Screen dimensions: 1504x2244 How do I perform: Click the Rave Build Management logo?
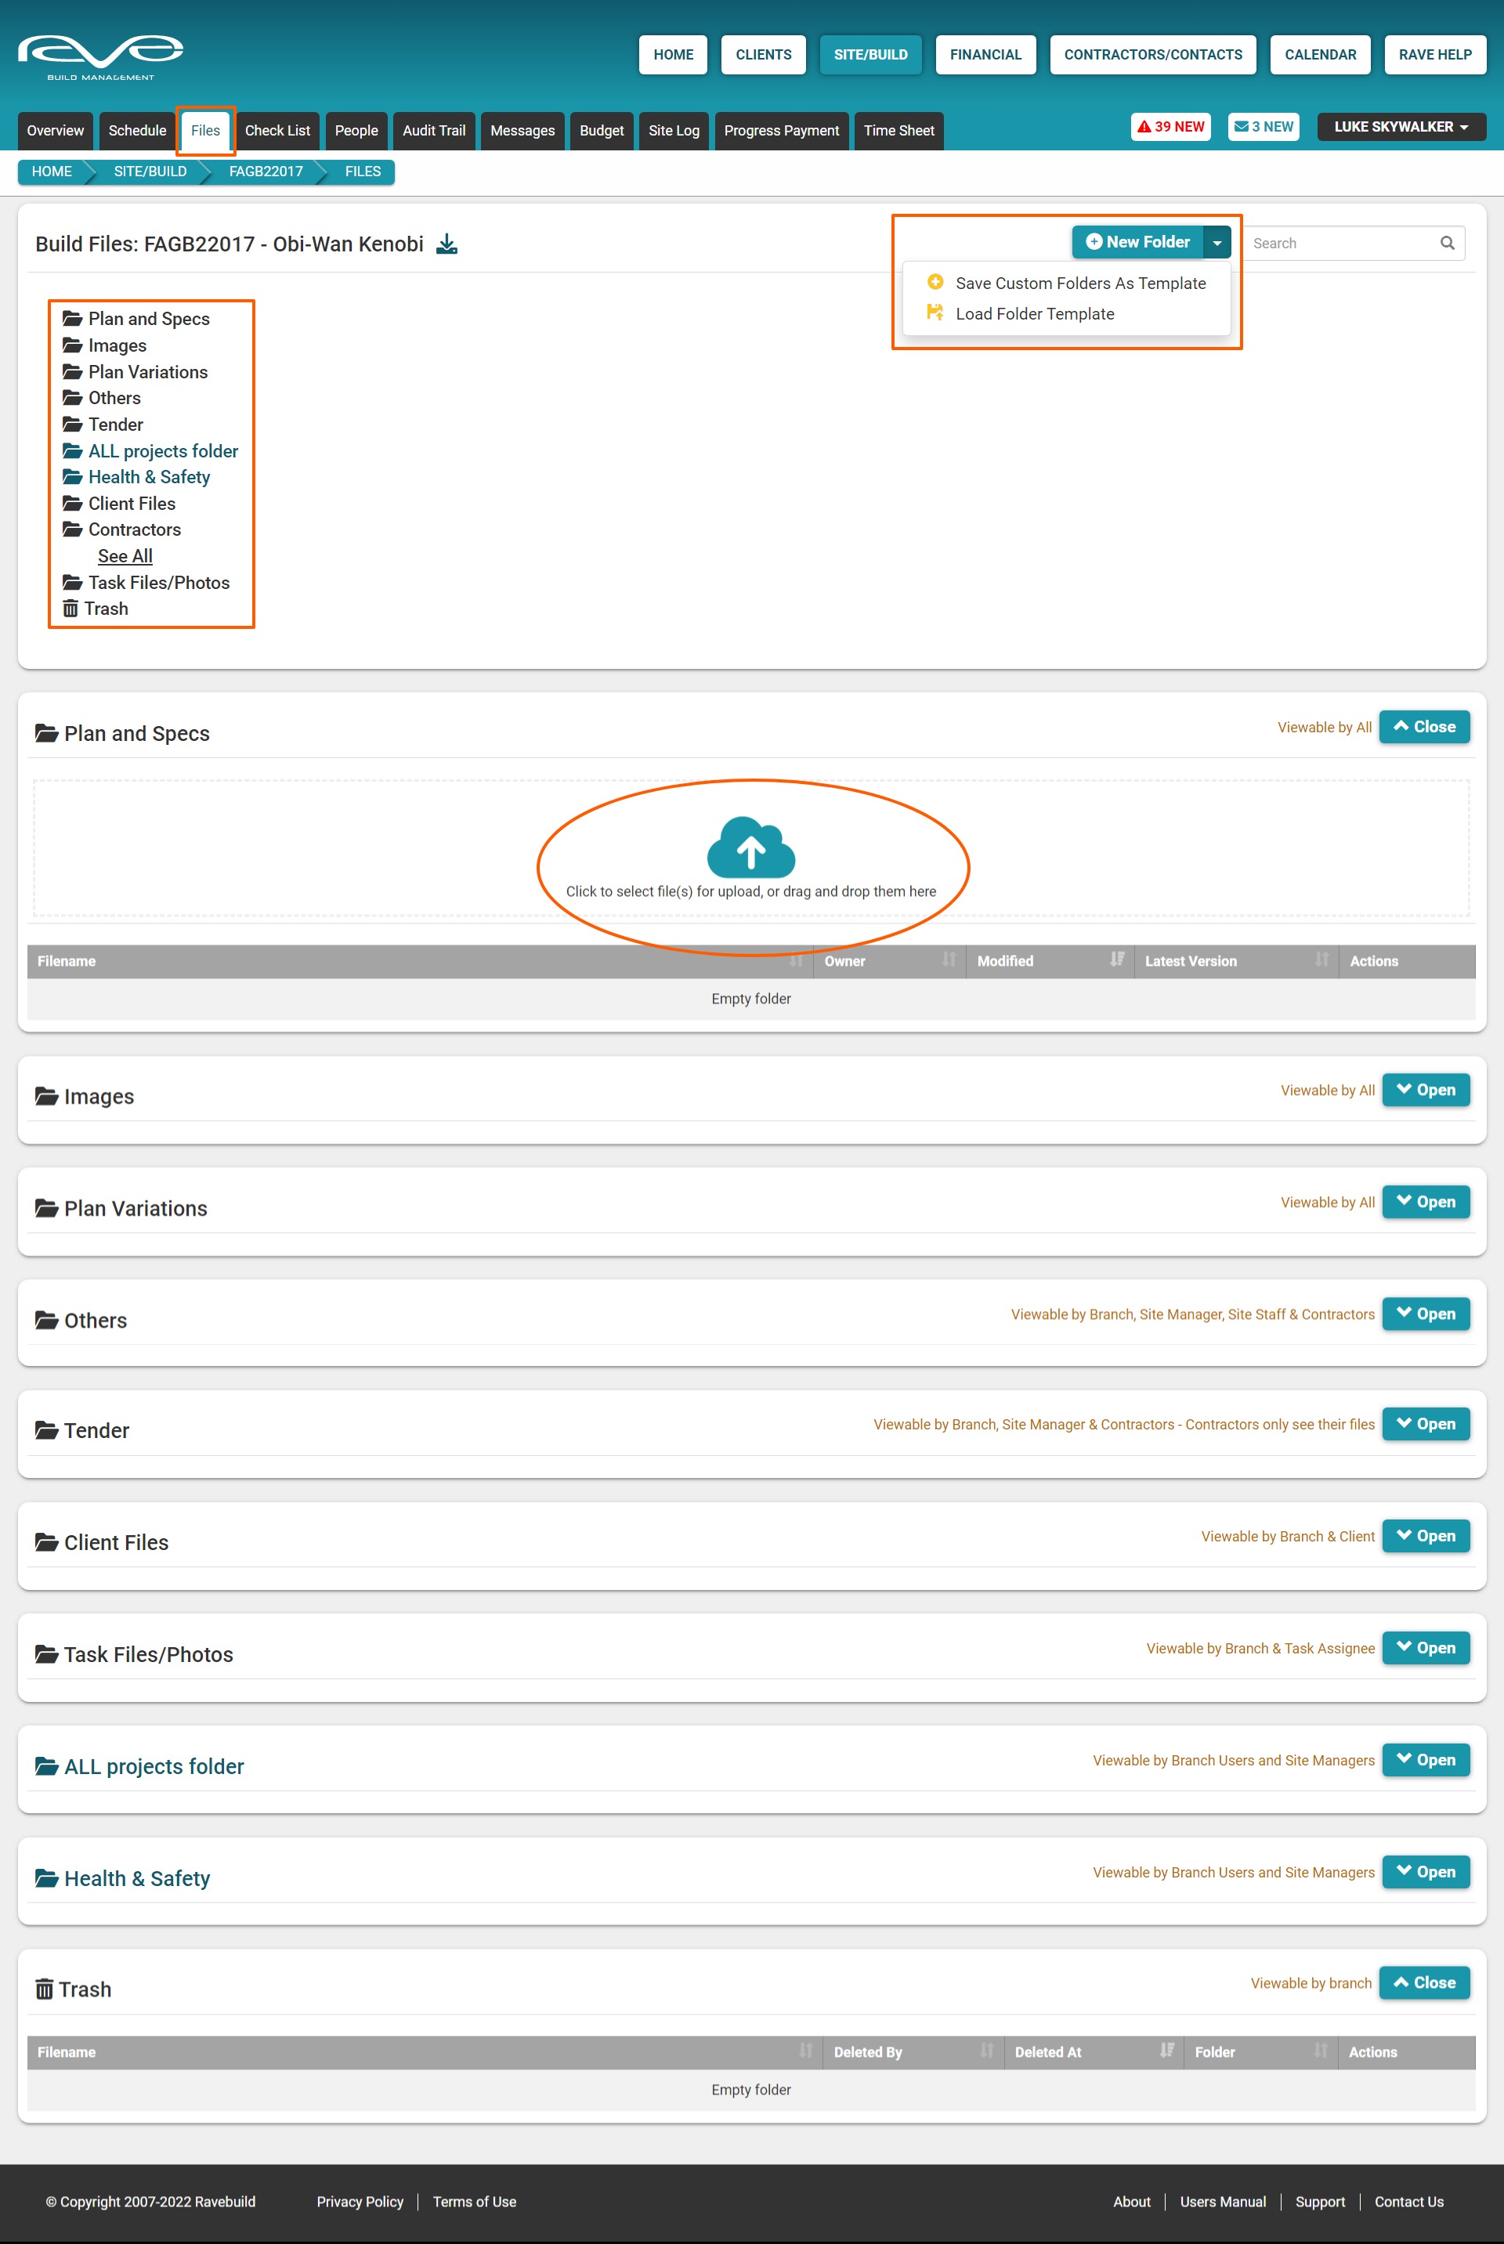tap(101, 56)
